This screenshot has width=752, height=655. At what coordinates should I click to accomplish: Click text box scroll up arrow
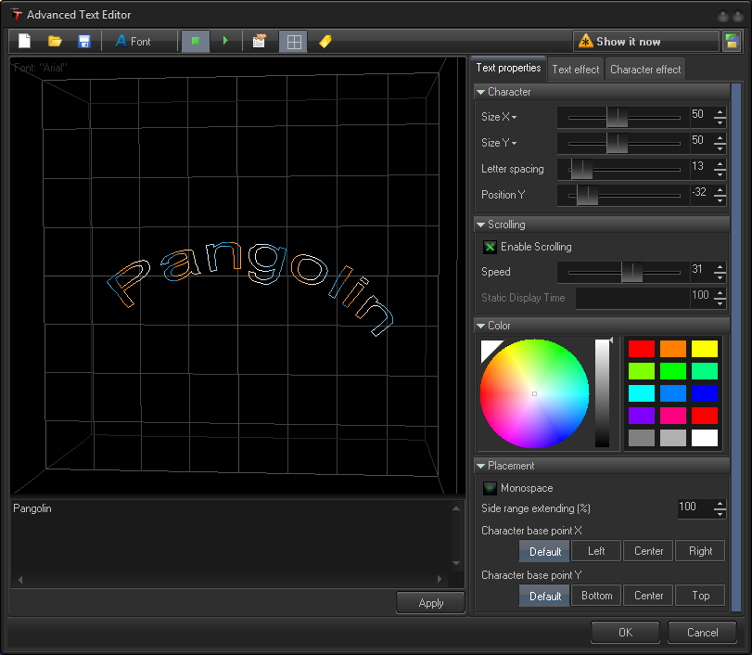point(456,508)
